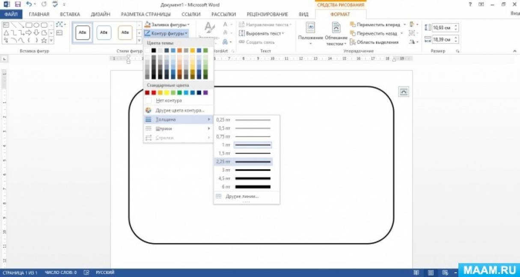
Task: Open the ФАЙЛ tab
Action: click(11, 14)
